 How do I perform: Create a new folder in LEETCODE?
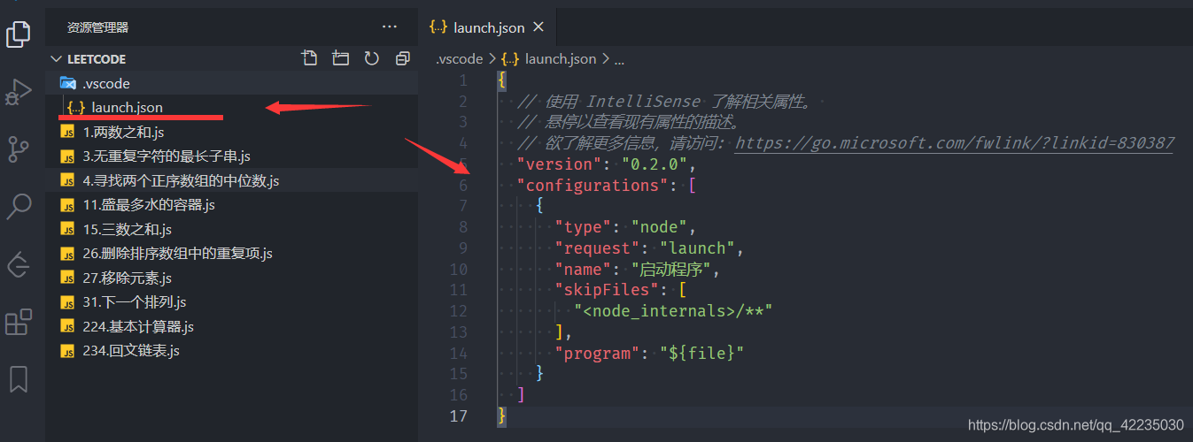click(x=340, y=58)
